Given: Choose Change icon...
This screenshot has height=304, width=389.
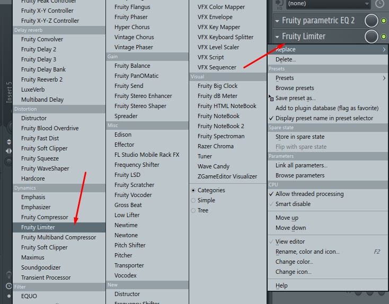Looking at the screenshot, I should (328, 272).
